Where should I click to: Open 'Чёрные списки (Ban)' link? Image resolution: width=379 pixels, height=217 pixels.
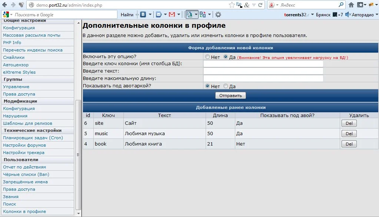[x=26, y=174]
